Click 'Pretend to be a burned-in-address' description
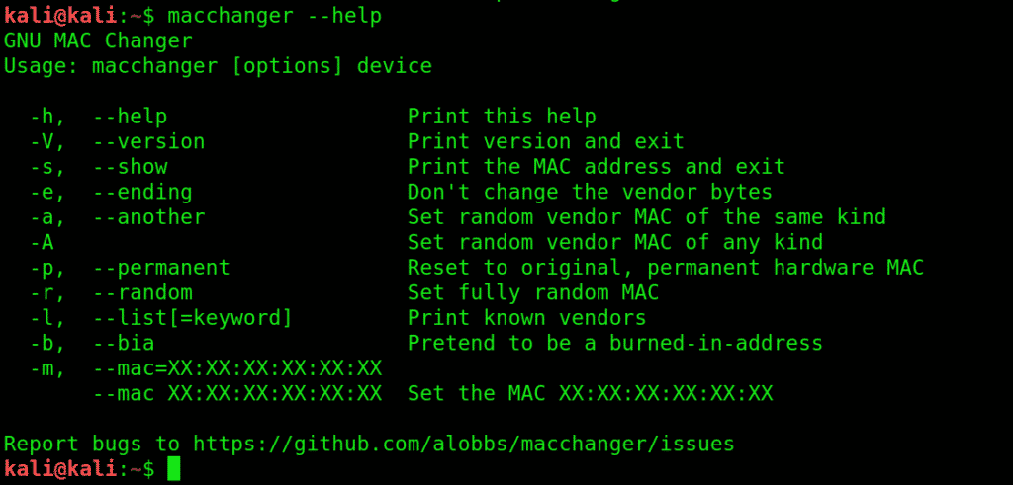This screenshot has height=485, width=1013. pyautogui.click(x=614, y=343)
